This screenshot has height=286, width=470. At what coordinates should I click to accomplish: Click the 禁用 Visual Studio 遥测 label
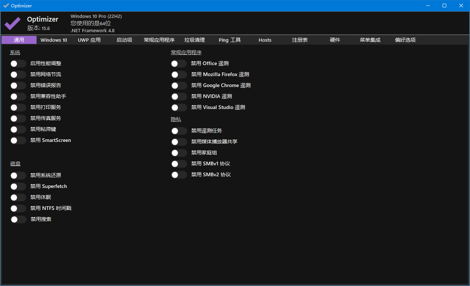click(x=218, y=108)
